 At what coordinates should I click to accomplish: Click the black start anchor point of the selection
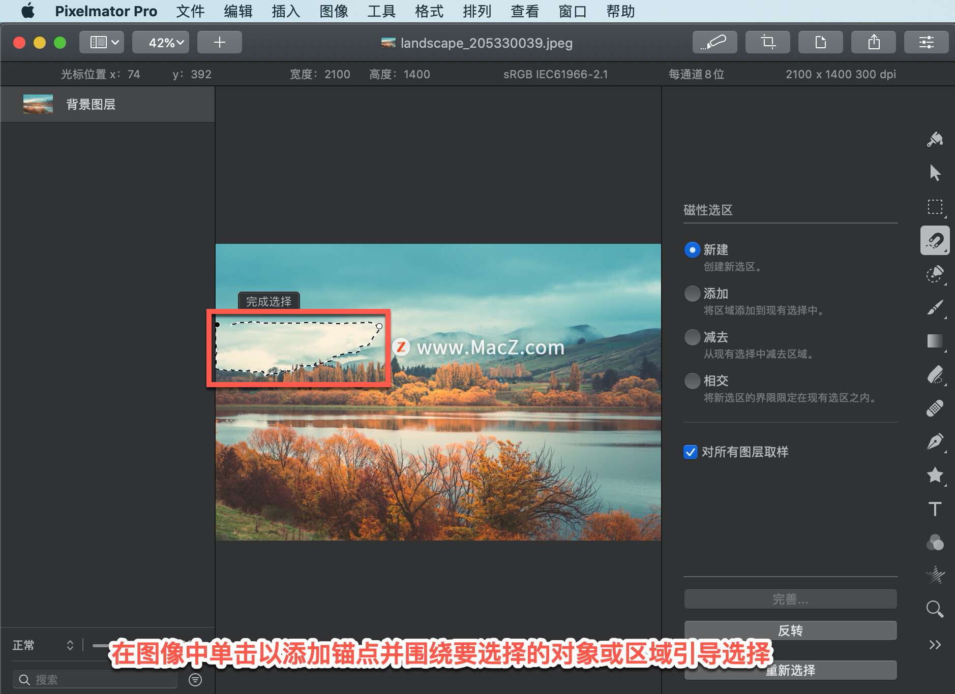217,325
